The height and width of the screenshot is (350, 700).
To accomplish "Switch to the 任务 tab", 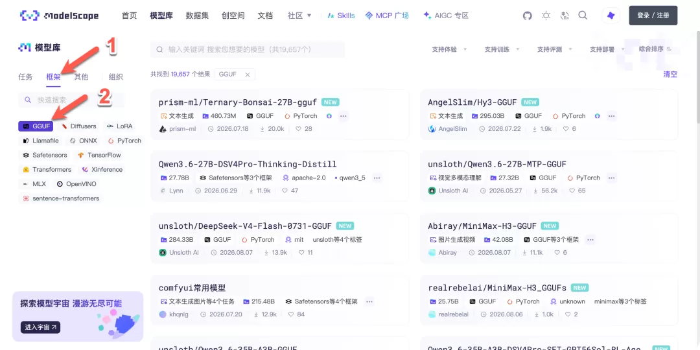I will 25,76.
